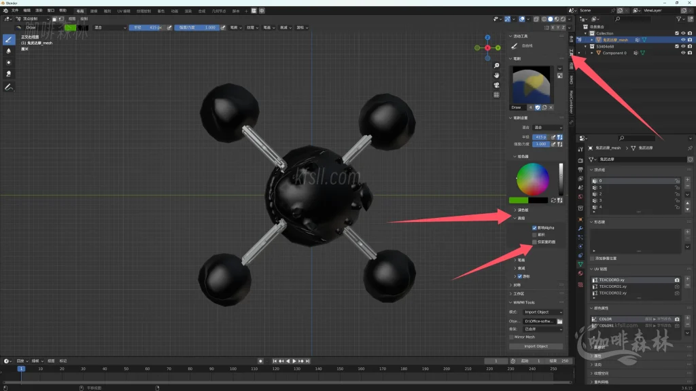Enable the Mirror Mesh checkbox
The width and height of the screenshot is (696, 391).
pos(512,337)
